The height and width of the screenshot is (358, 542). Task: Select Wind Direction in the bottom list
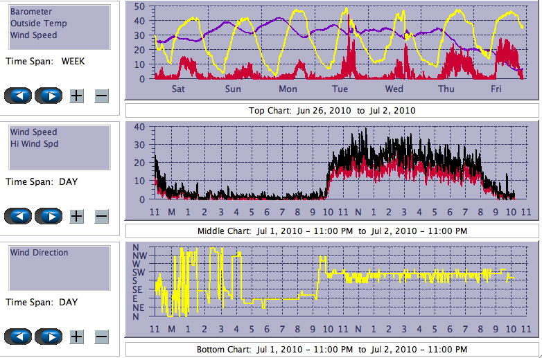(x=39, y=253)
